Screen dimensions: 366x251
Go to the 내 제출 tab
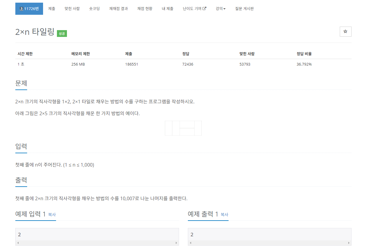pos(168,9)
